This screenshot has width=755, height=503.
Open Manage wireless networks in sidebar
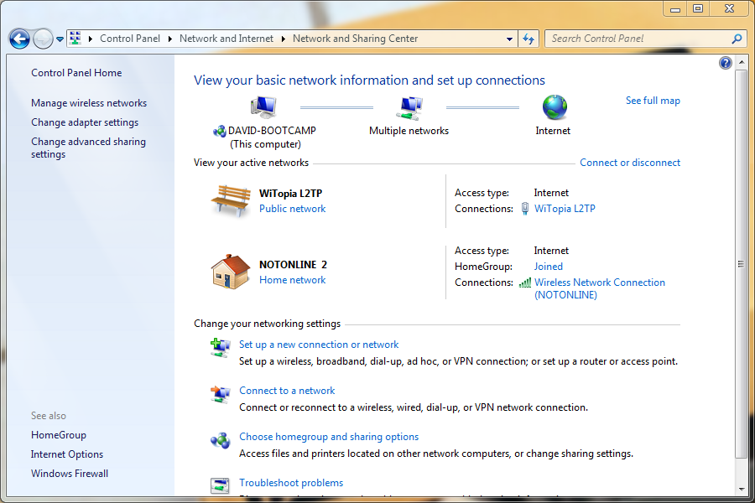pyautogui.click(x=89, y=103)
